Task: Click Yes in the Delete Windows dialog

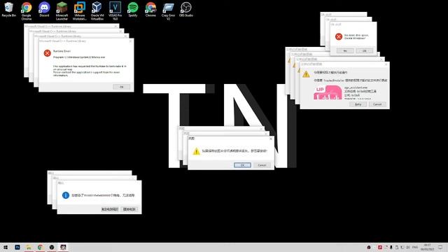Action: (345, 51)
